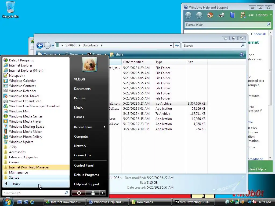Click Share in Explorer toolbar
The image size is (275, 206).
[117, 54]
